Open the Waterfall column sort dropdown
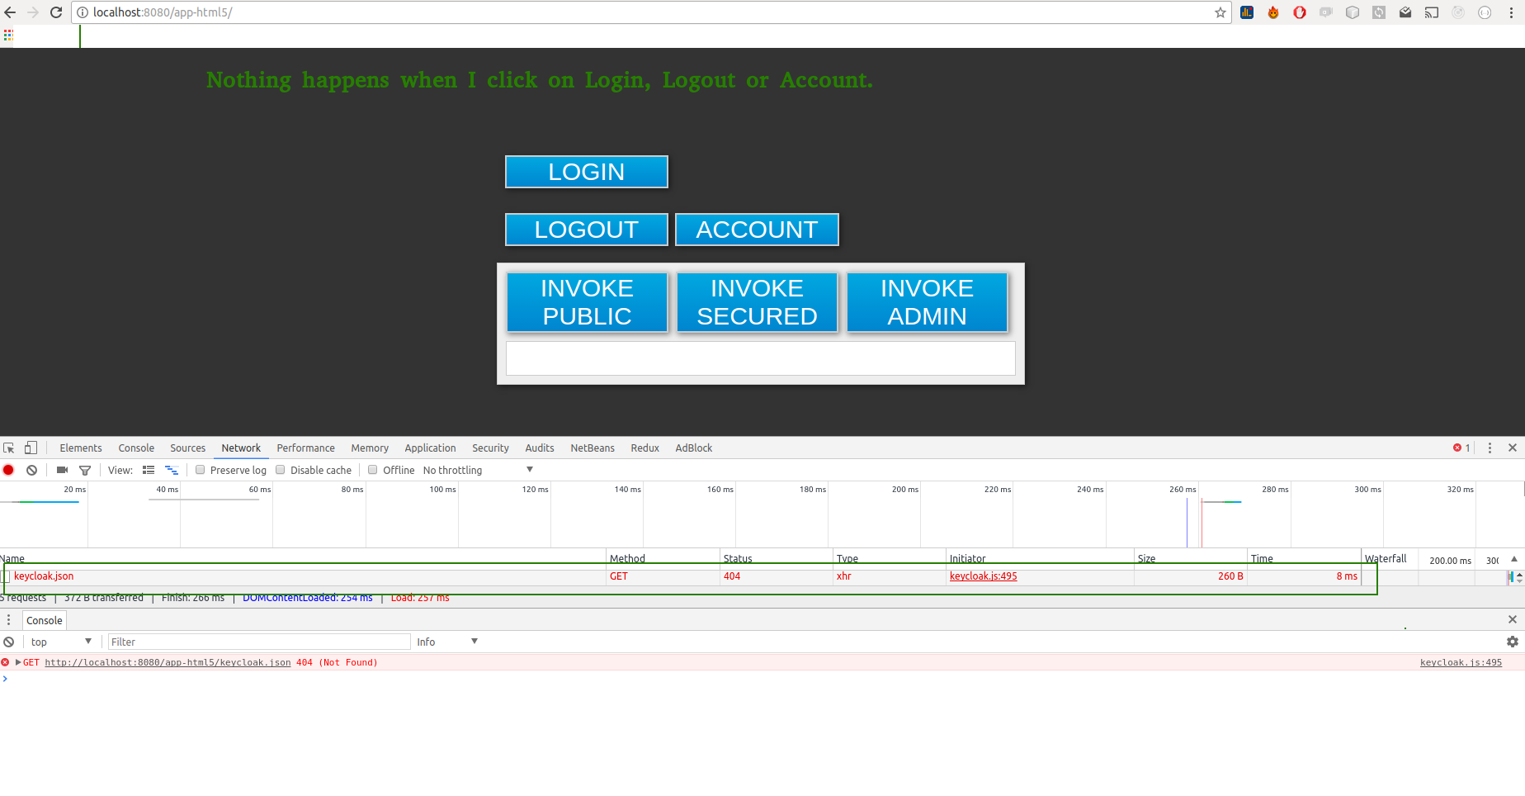Viewport: 1525px width, 796px height. tap(1513, 559)
